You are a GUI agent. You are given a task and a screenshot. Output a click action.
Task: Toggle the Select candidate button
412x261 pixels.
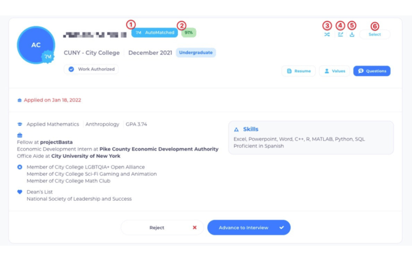(374, 35)
